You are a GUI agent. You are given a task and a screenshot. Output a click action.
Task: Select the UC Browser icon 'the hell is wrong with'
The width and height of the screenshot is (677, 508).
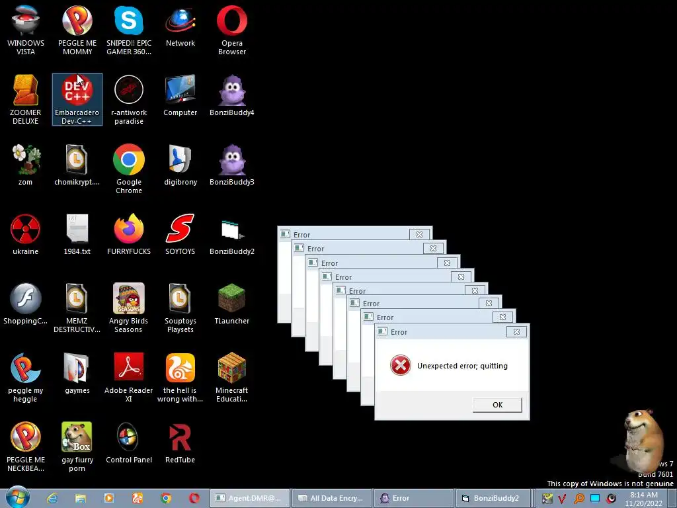pos(180,378)
